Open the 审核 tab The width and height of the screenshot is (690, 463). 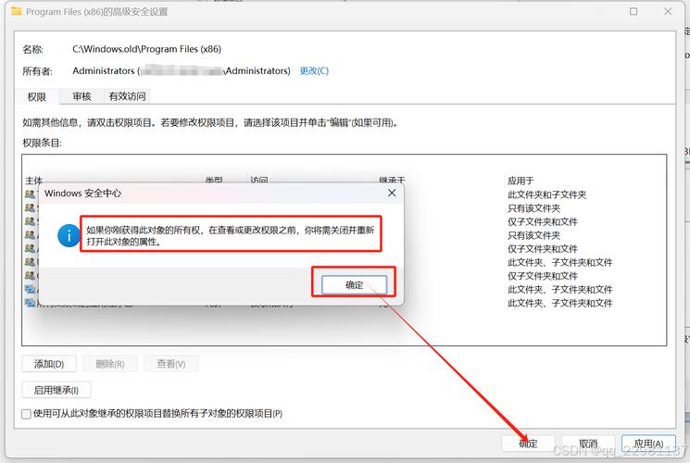coord(82,96)
